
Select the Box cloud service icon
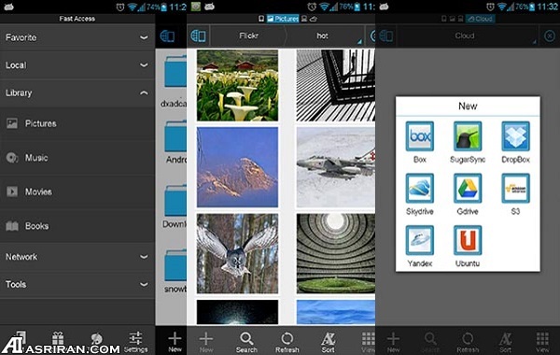pos(420,136)
